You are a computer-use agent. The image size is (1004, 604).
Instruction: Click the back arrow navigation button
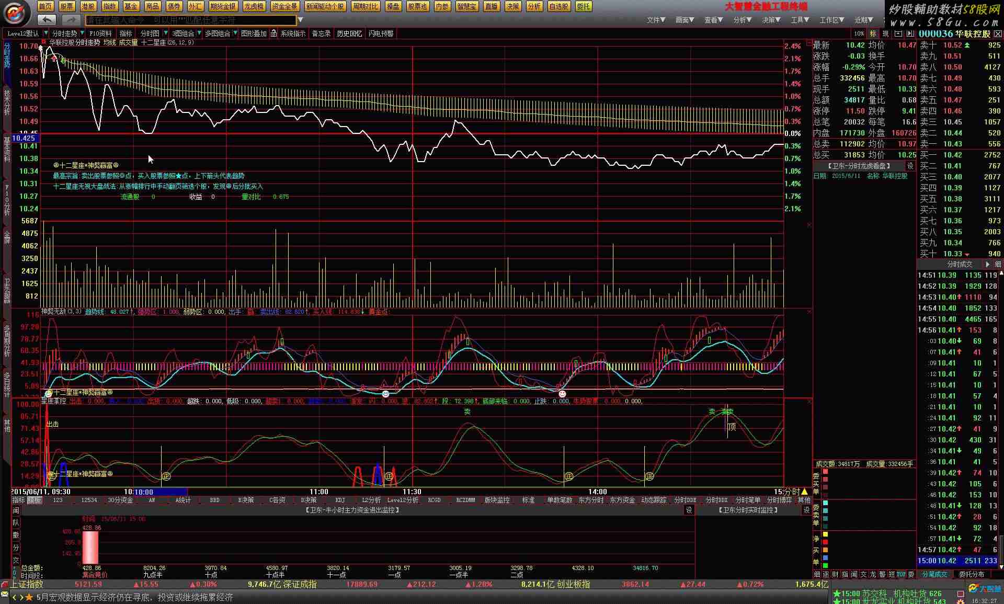(47, 20)
